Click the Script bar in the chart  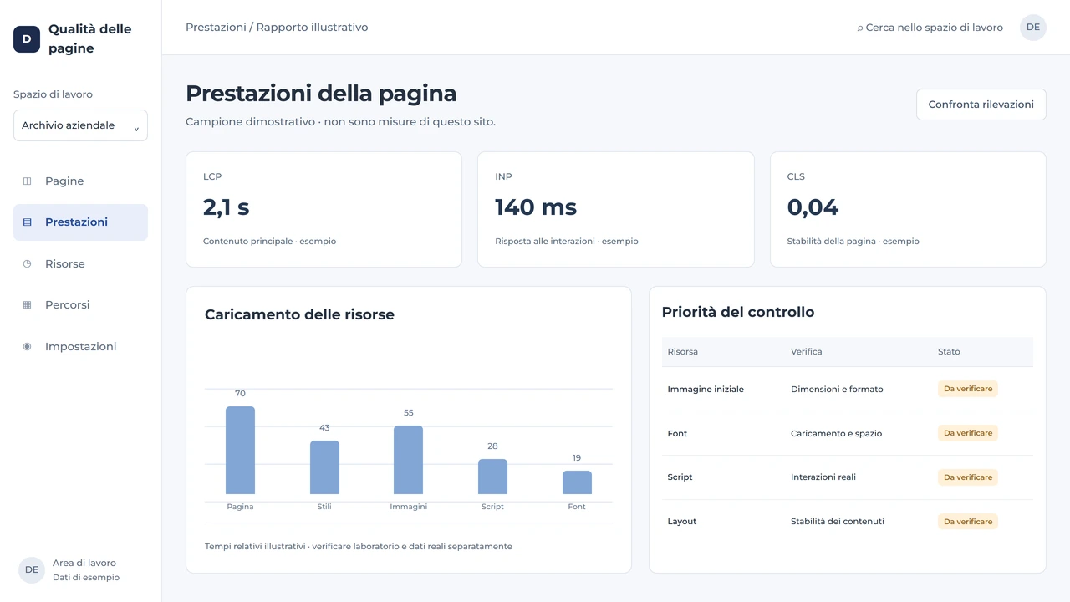click(492, 477)
